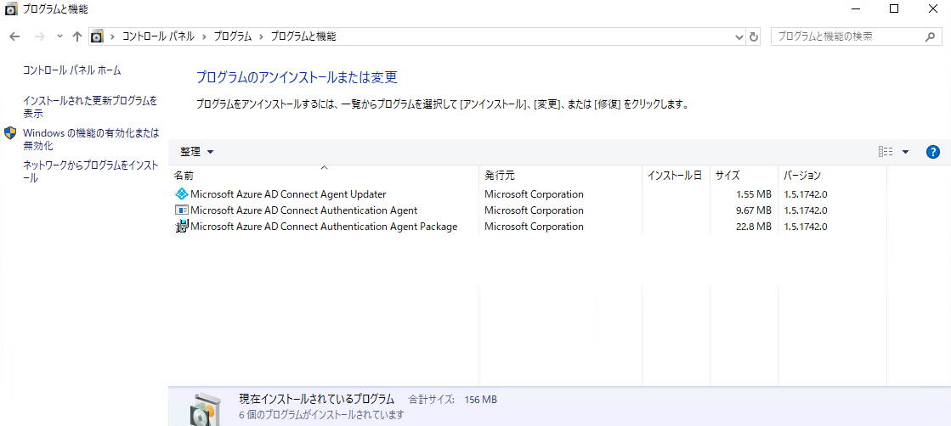This screenshot has width=951, height=426.
Task: Click publisher cell of Agent Updater row
Action: [x=534, y=194]
